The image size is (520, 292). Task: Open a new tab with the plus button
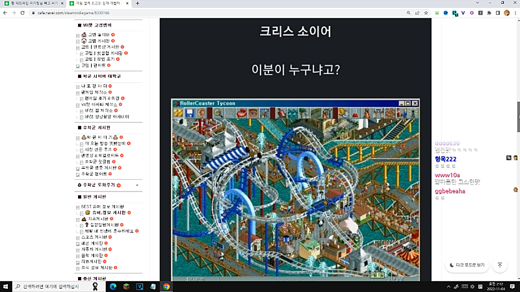click(x=137, y=3)
